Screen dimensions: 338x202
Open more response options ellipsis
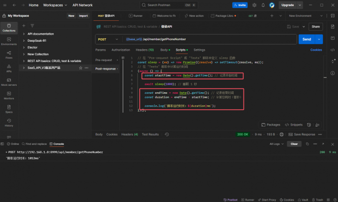(x=320, y=135)
